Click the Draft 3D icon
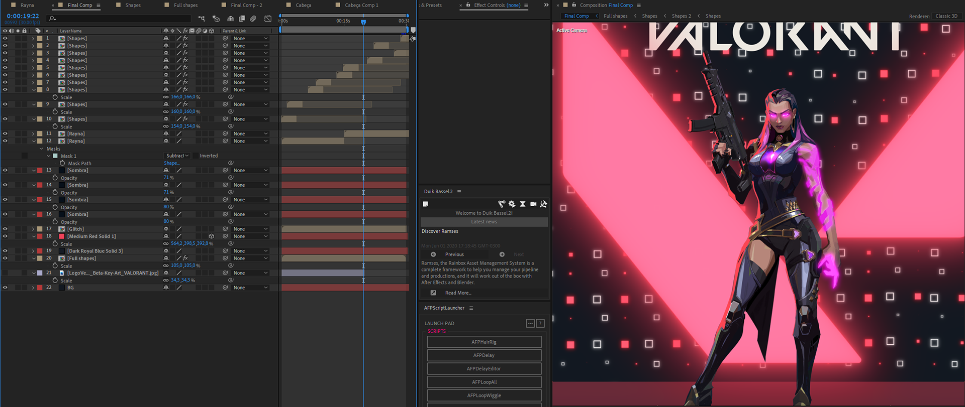The image size is (965, 407). [216, 19]
